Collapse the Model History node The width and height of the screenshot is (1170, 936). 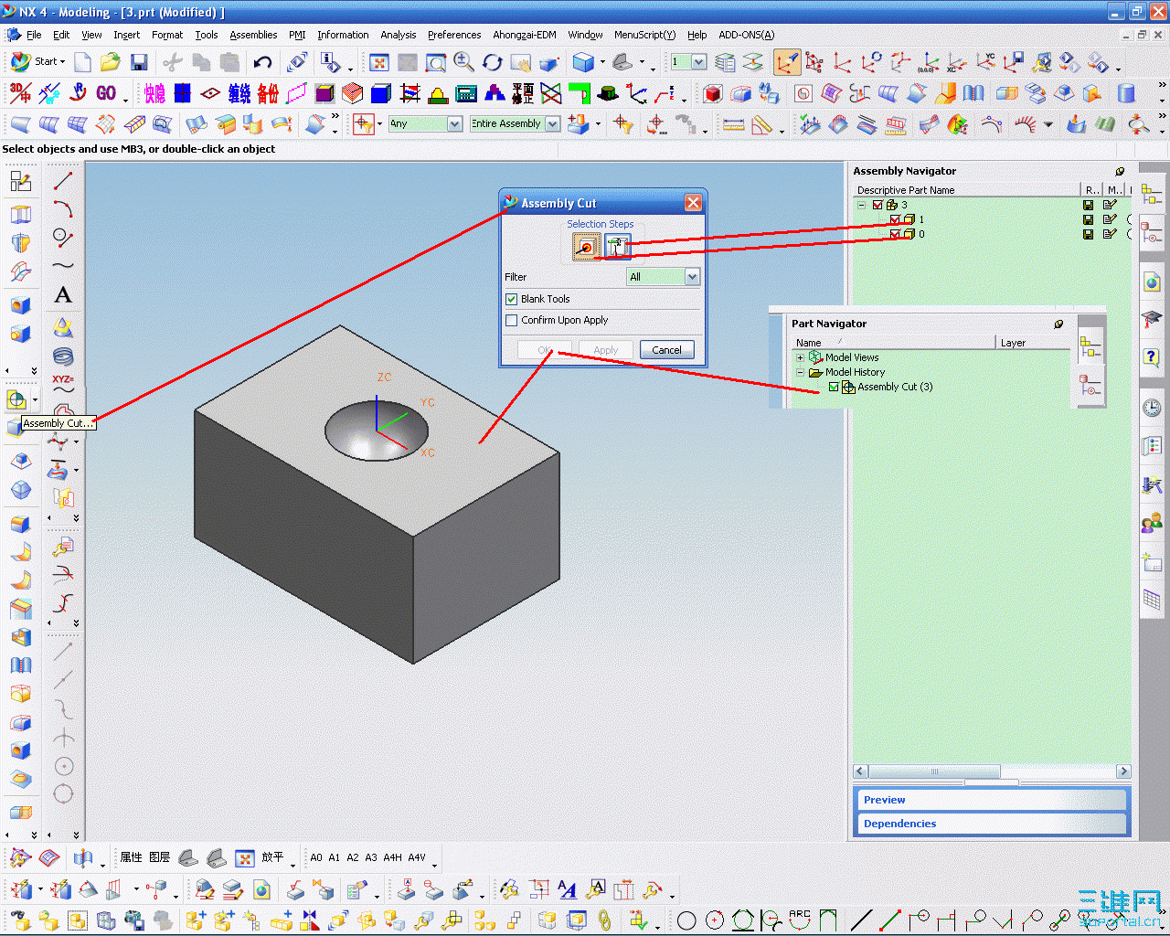coord(800,372)
